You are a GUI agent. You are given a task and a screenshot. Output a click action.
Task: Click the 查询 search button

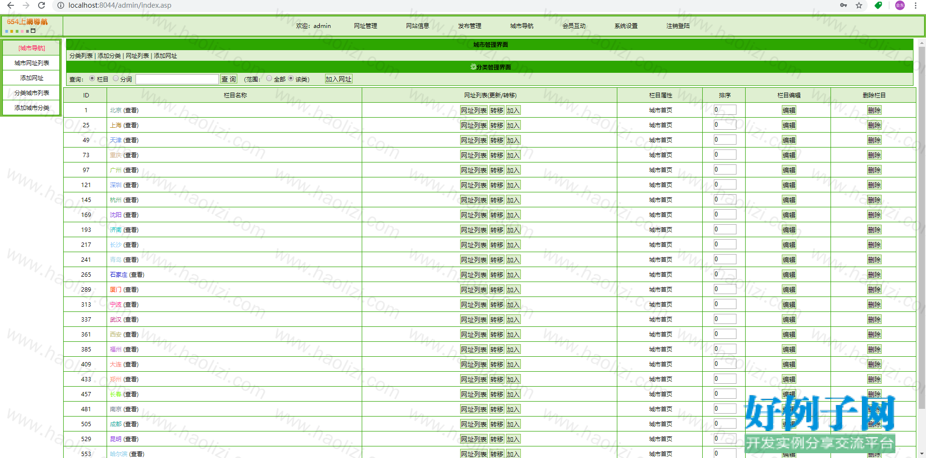pyautogui.click(x=229, y=79)
